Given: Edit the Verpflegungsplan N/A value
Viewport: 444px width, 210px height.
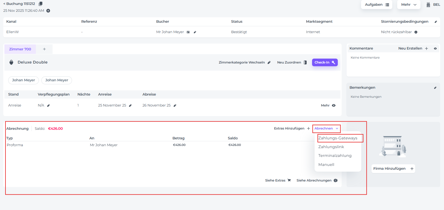Looking at the screenshot, I should coord(48,105).
